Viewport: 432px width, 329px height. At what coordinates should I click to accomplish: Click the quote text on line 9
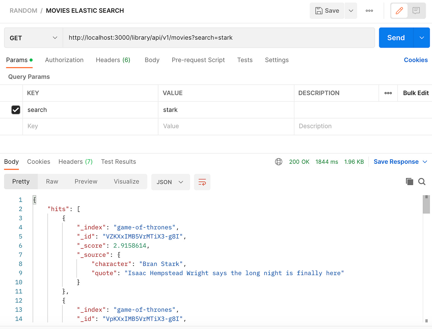point(234,273)
